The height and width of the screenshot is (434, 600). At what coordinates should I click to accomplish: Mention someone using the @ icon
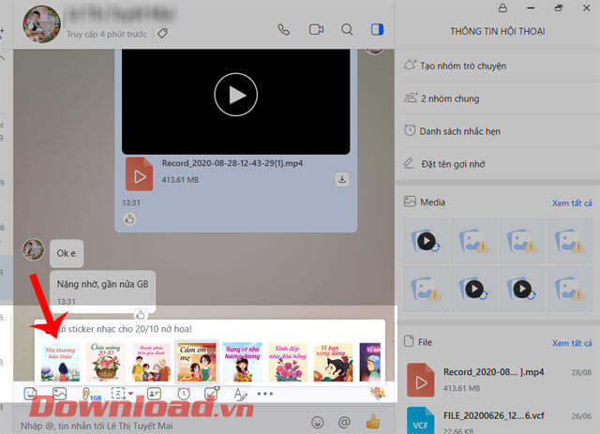(344, 422)
